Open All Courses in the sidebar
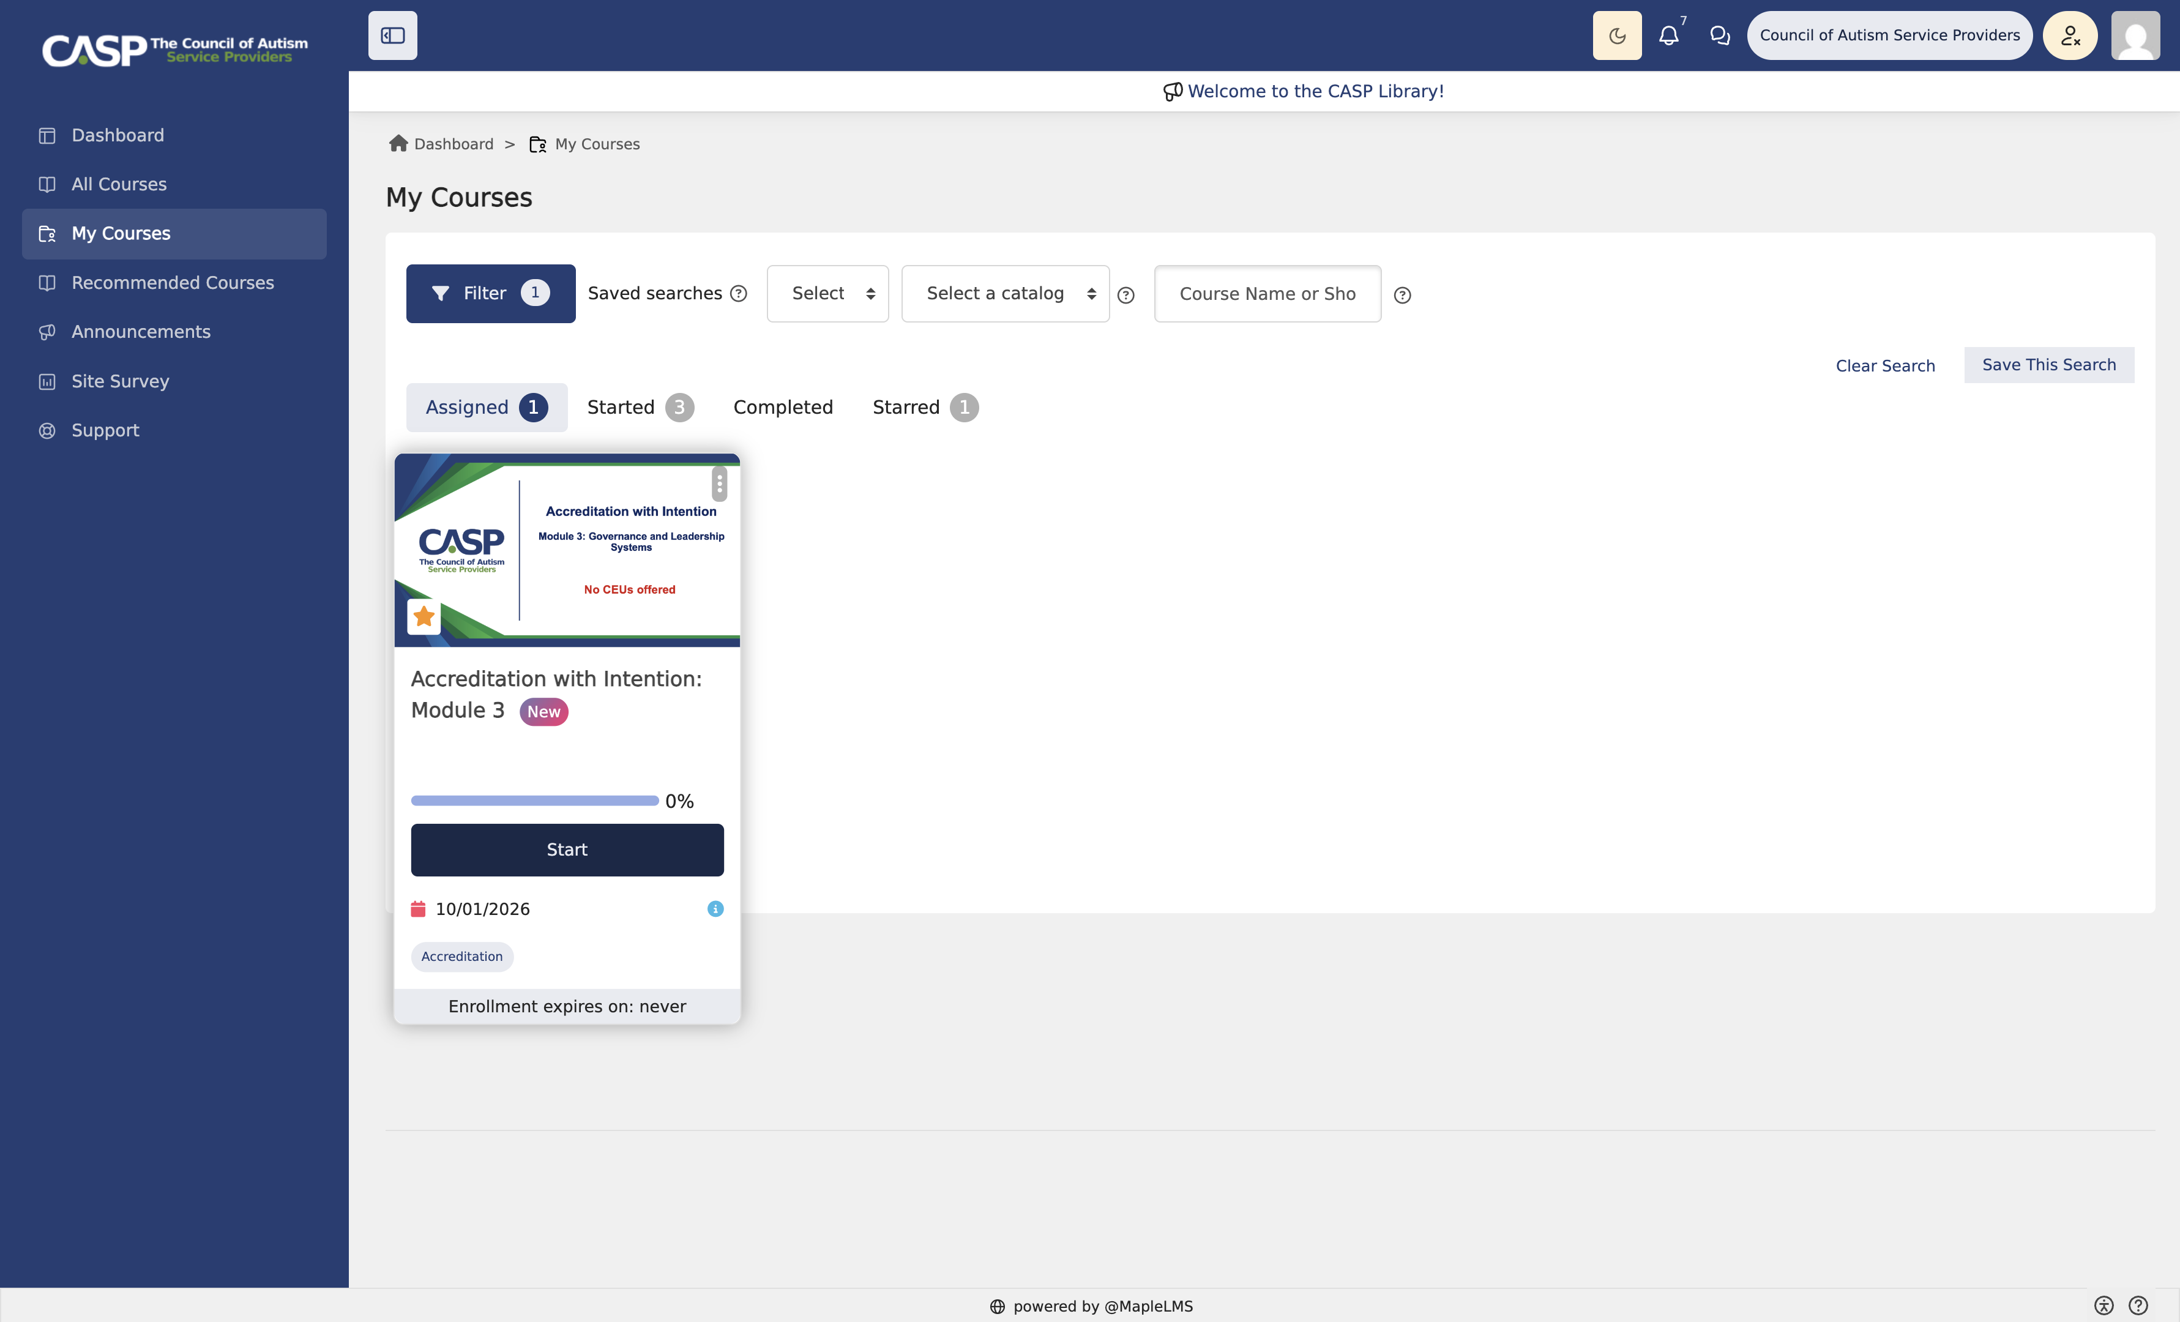Image resolution: width=2180 pixels, height=1322 pixels. tap(174, 184)
